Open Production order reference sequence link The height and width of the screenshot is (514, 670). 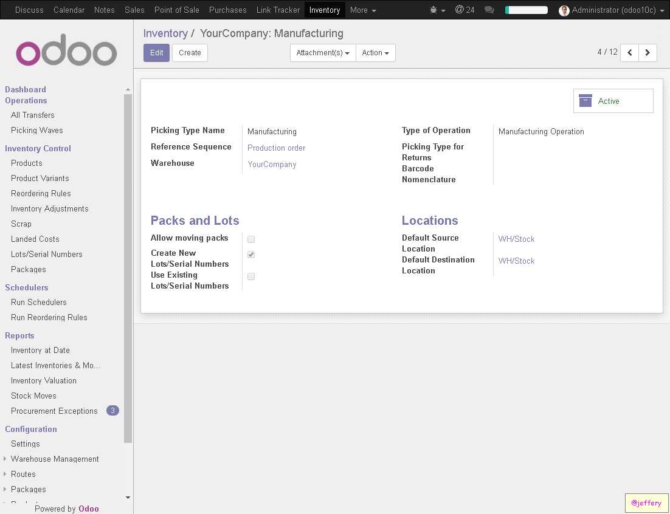pyautogui.click(x=276, y=148)
